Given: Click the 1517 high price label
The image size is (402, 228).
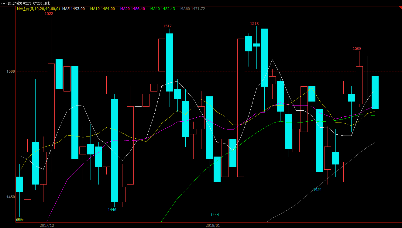Looking at the screenshot, I should tap(167, 26).
